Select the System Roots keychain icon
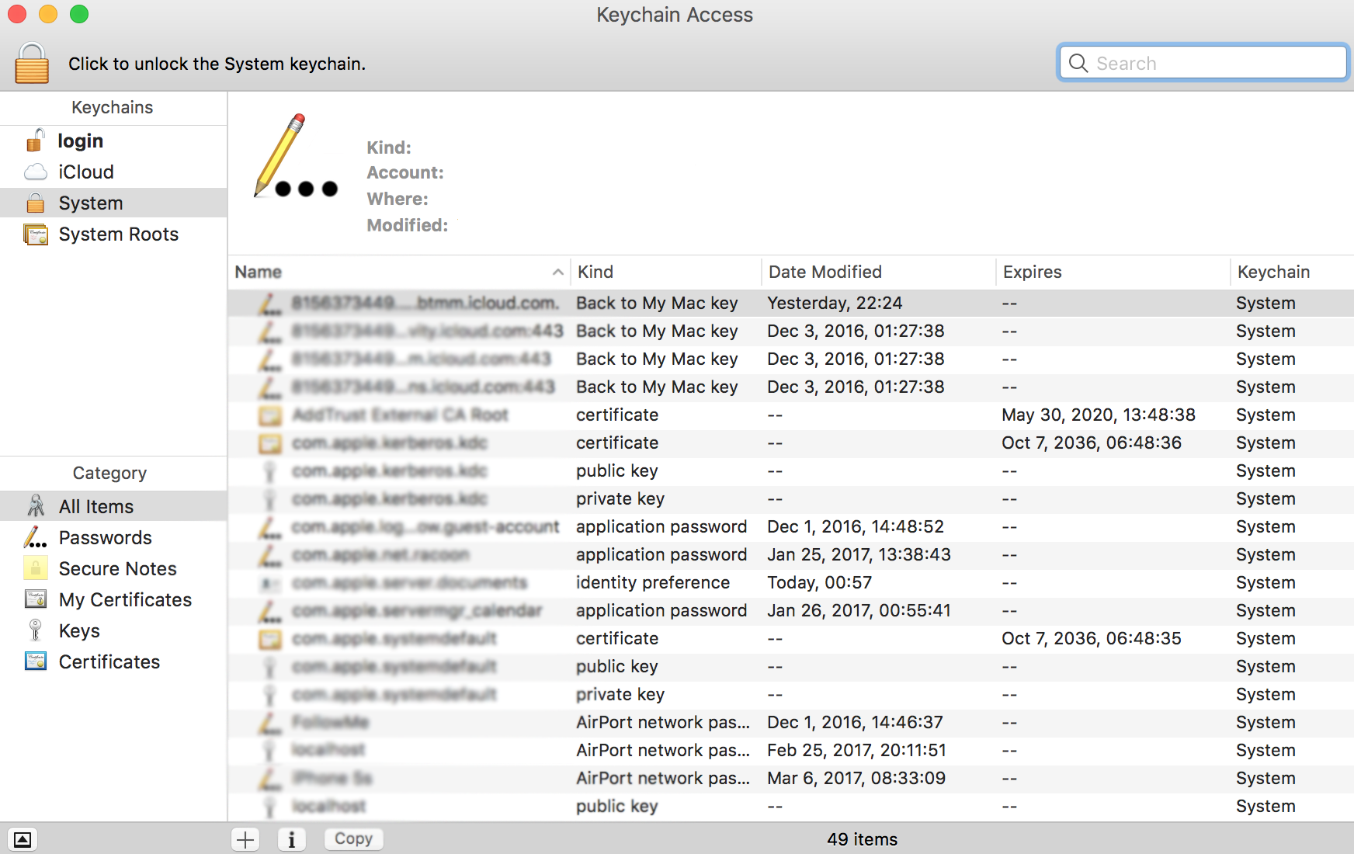1354x854 pixels. click(36, 234)
